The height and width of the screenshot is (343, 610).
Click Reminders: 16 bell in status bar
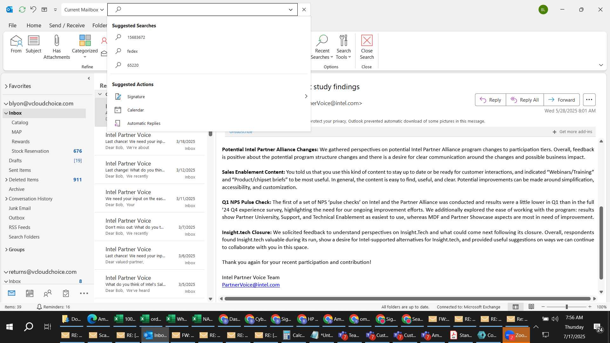point(53,307)
